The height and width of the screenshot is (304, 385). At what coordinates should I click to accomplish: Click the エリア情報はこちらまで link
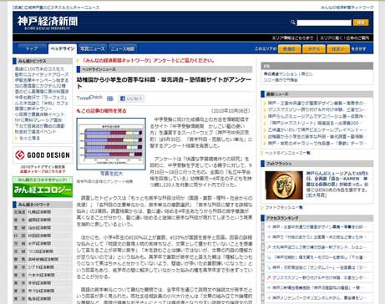click(292, 38)
